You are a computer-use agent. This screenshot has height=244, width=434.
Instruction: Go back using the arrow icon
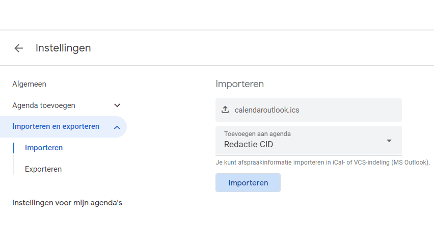point(19,48)
